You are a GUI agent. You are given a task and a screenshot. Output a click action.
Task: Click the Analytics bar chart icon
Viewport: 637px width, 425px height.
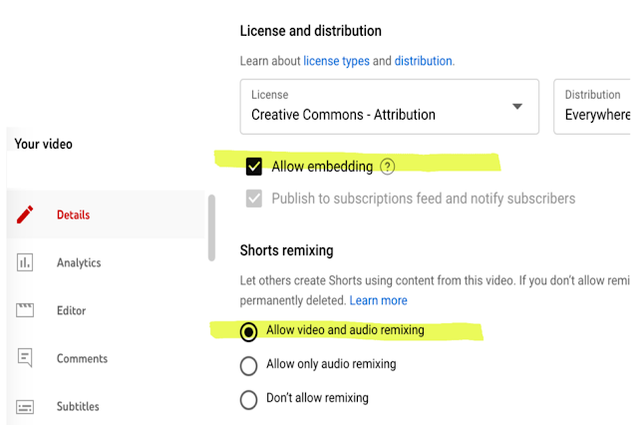click(x=26, y=262)
